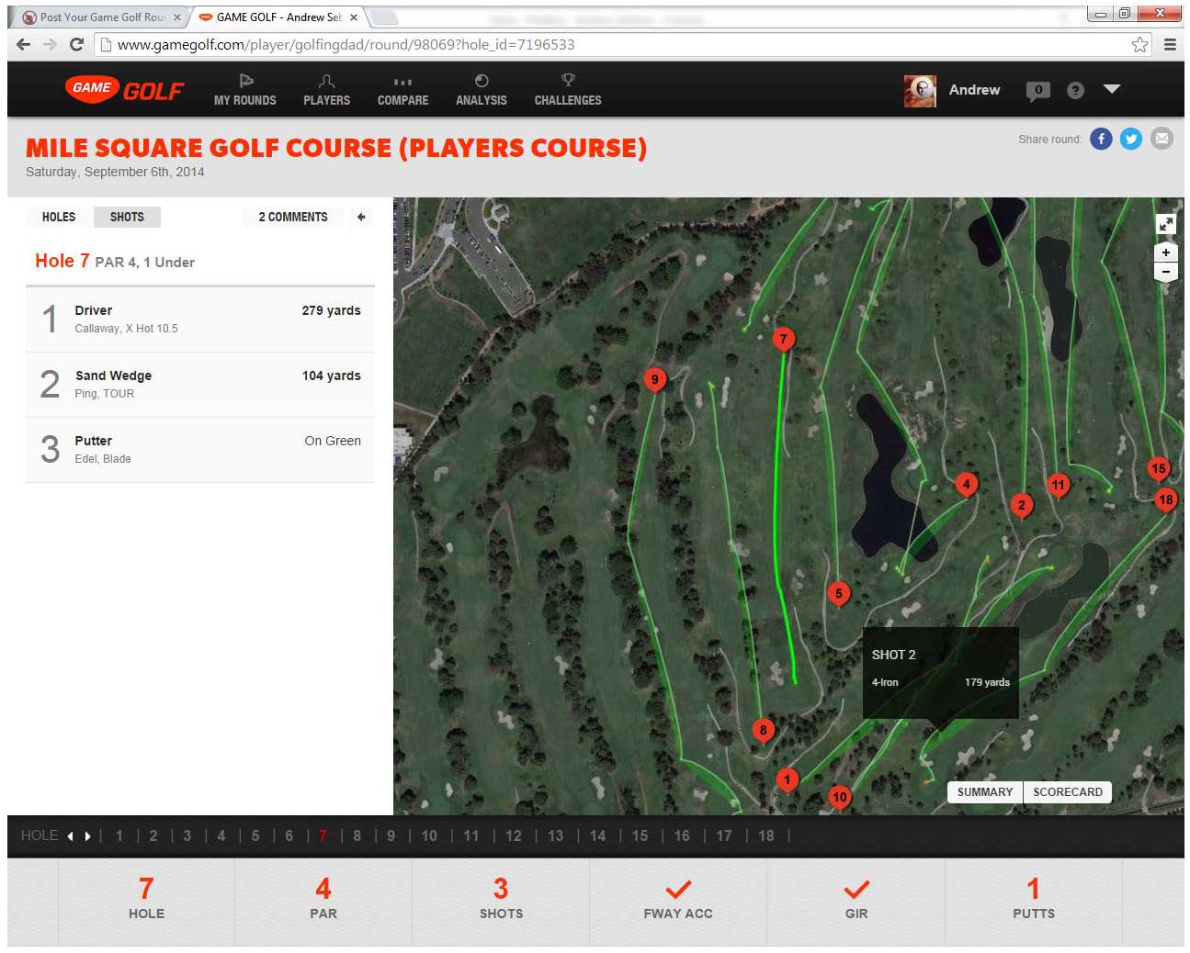
Task: Show the Summary view
Action: tap(984, 791)
